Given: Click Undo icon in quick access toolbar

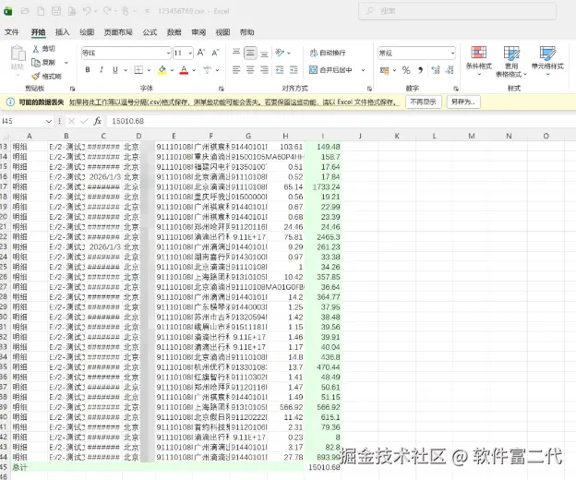Looking at the screenshot, I should pyautogui.click(x=87, y=11).
